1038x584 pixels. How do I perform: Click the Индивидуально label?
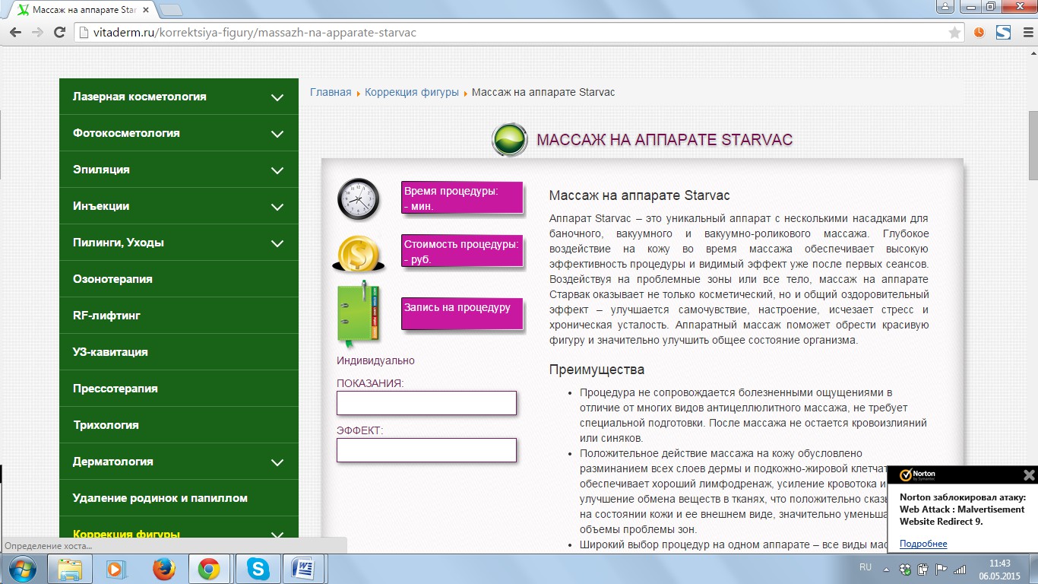tap(375, 360)
